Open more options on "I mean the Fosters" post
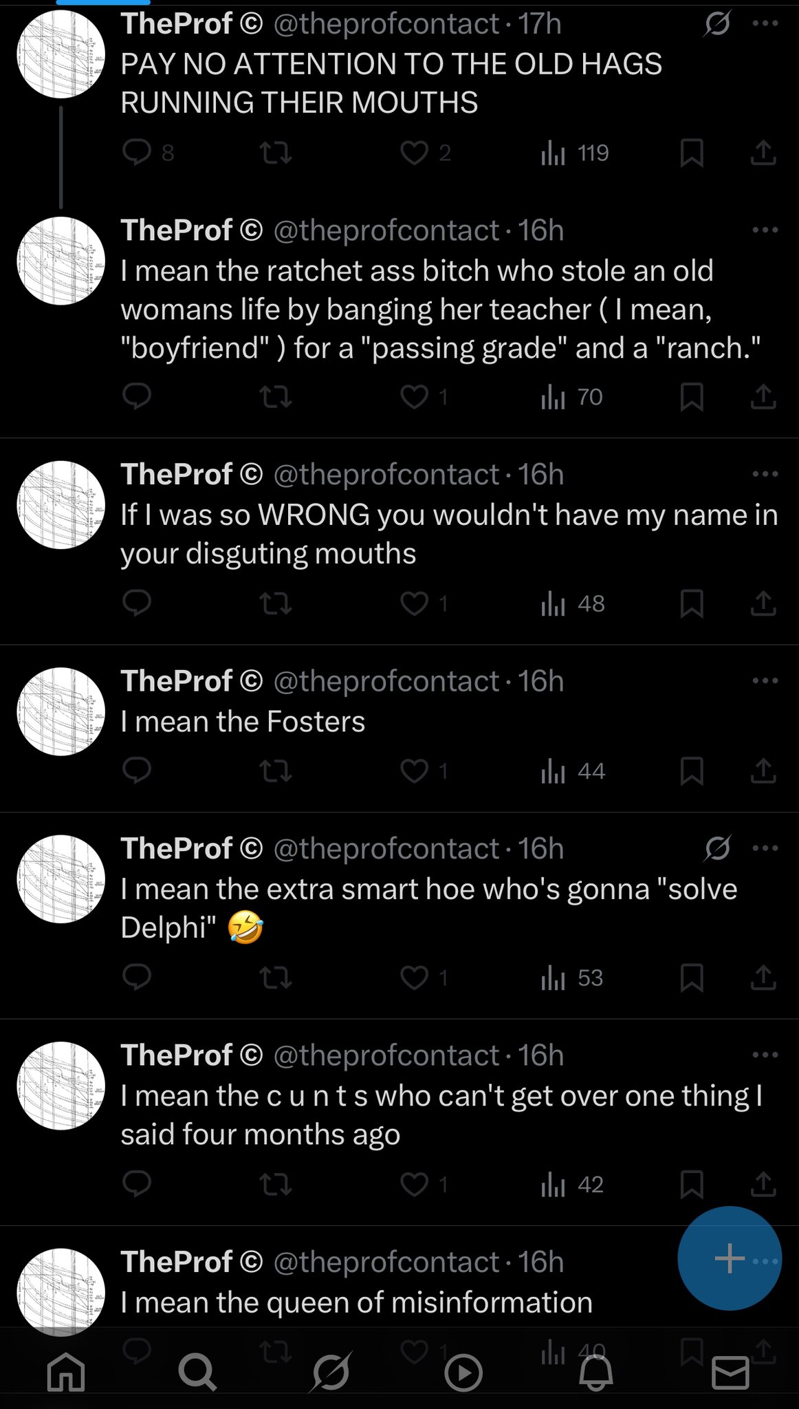Viewport: 799px width, 1409px height. click(765, 680)
